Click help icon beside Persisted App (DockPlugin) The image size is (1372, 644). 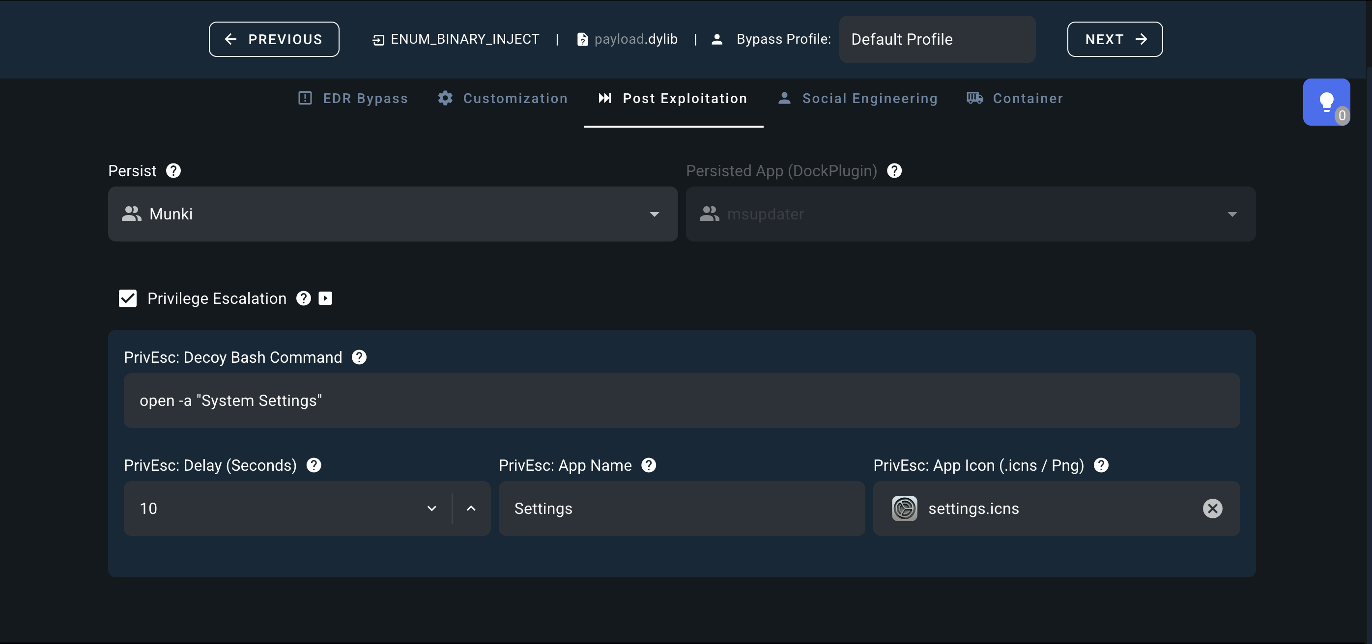click(x=894, y=171)
